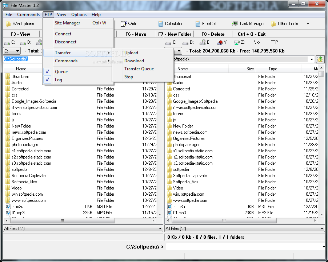This screenshot has height=262, width=328.
Task: Open the View menu
Action: (x=61, y=15)
